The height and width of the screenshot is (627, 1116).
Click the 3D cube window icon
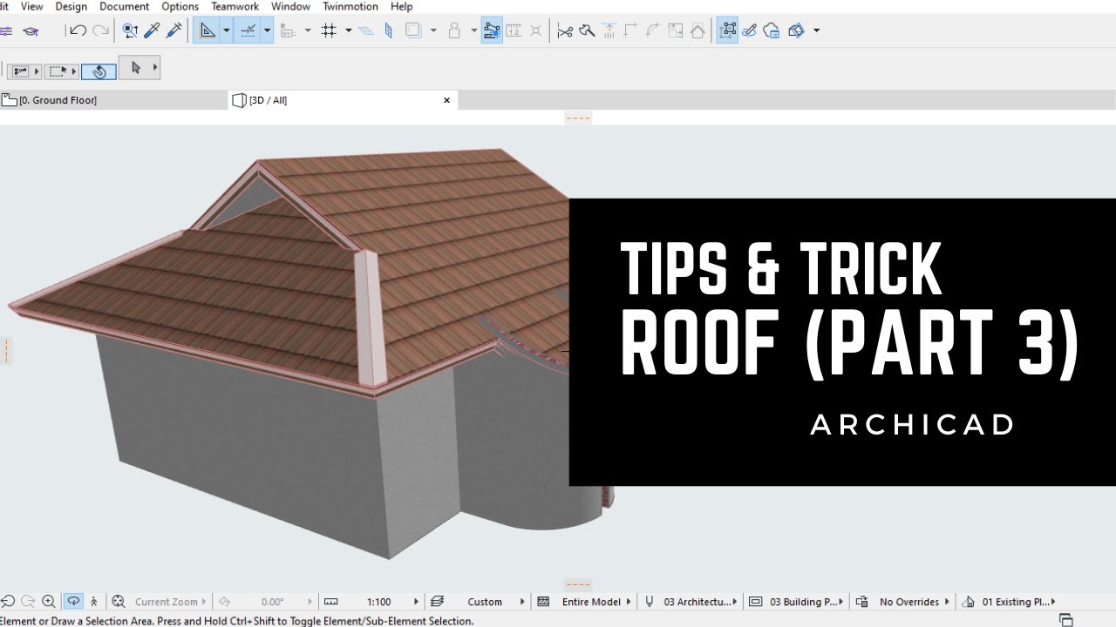click(796, 30)
